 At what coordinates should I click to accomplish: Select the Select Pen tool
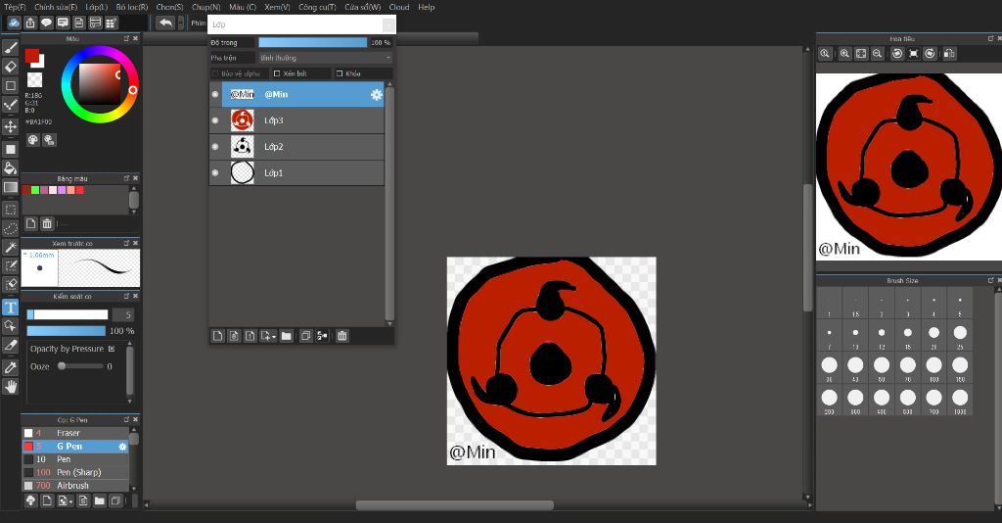coord(10,266)
